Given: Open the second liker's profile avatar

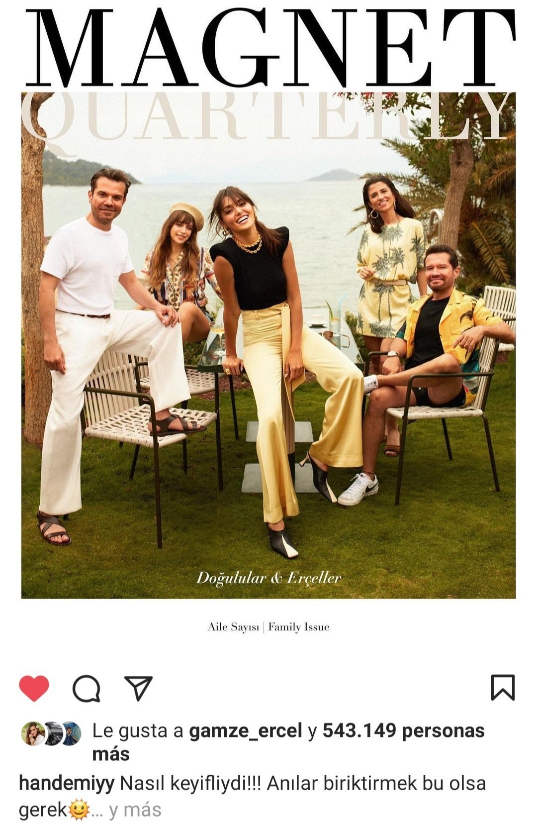Looking at the screenshot, I should tap(52, 733).
